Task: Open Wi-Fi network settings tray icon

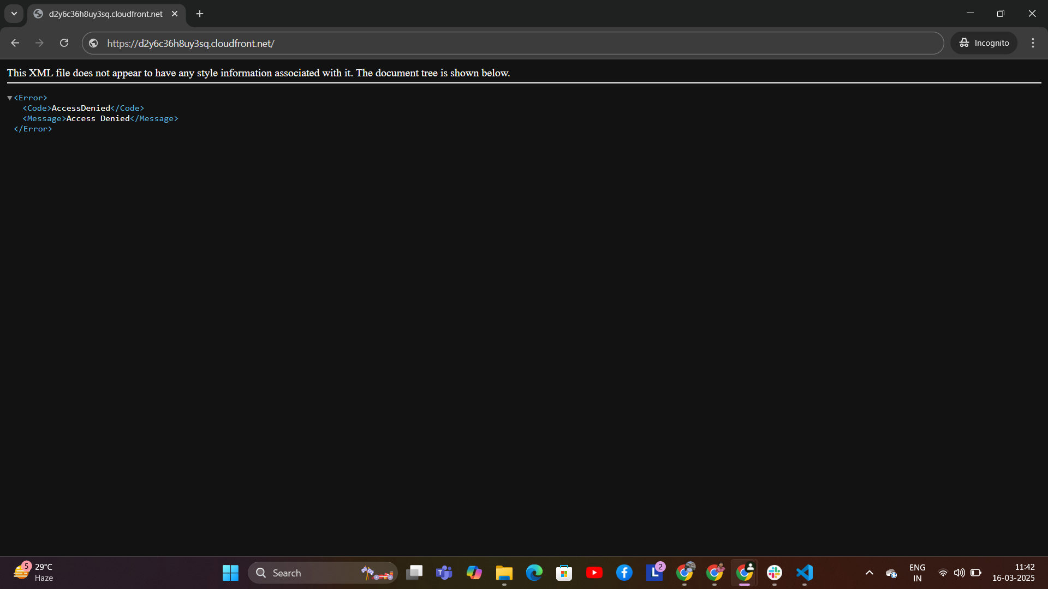Action: coord(943,573)
